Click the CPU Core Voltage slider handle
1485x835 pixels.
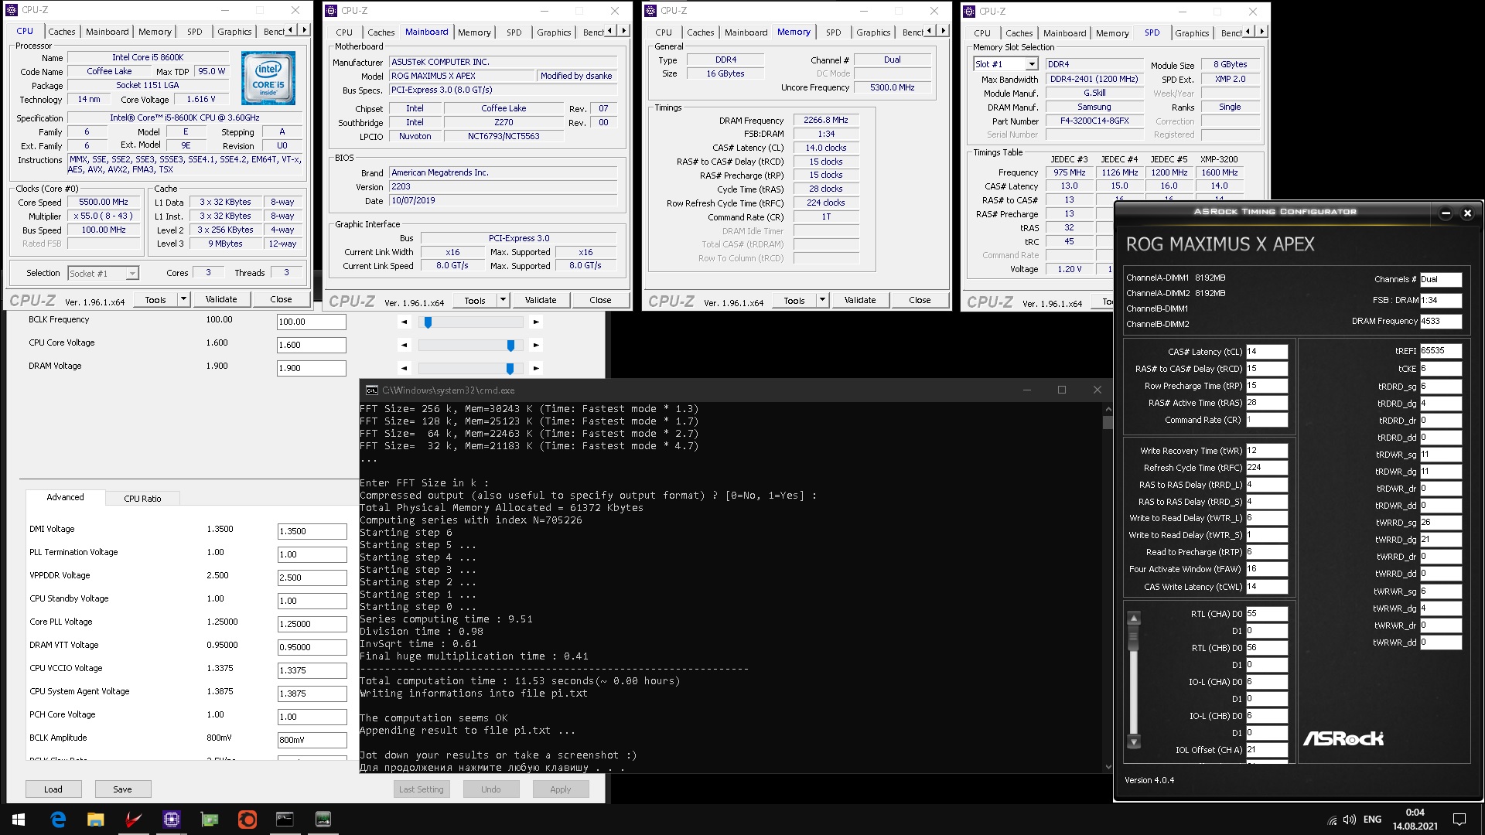tap(510, 346)
